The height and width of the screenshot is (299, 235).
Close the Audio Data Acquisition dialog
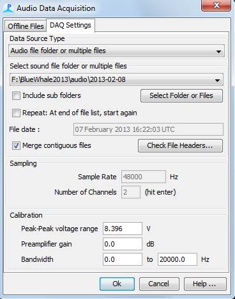pos(216,5)
